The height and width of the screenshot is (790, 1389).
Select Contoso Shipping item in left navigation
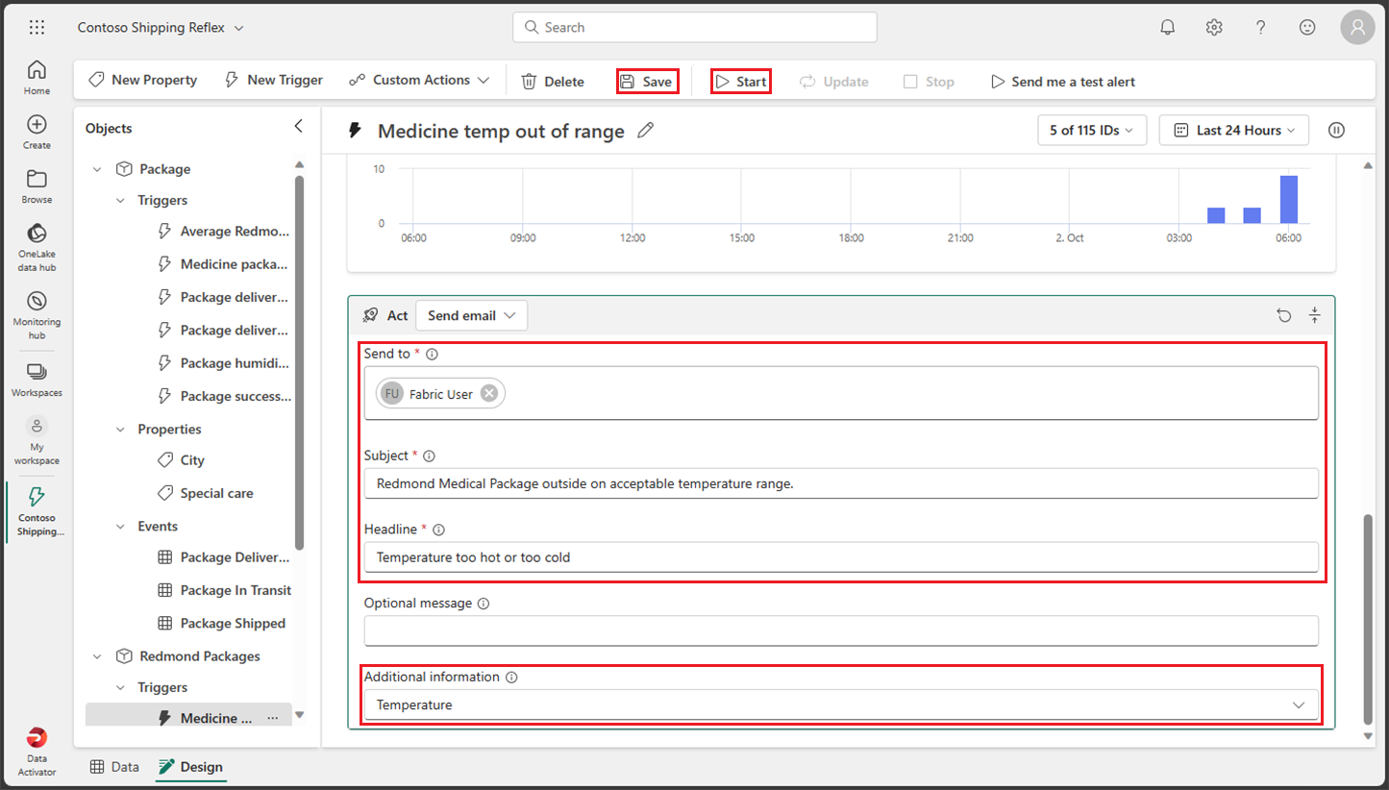37,511
